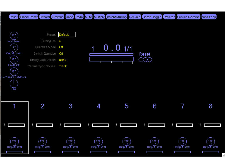Toggle Reverse playback button
The image size is (225, 168).
pyautogui.click(x=169, y=17)
